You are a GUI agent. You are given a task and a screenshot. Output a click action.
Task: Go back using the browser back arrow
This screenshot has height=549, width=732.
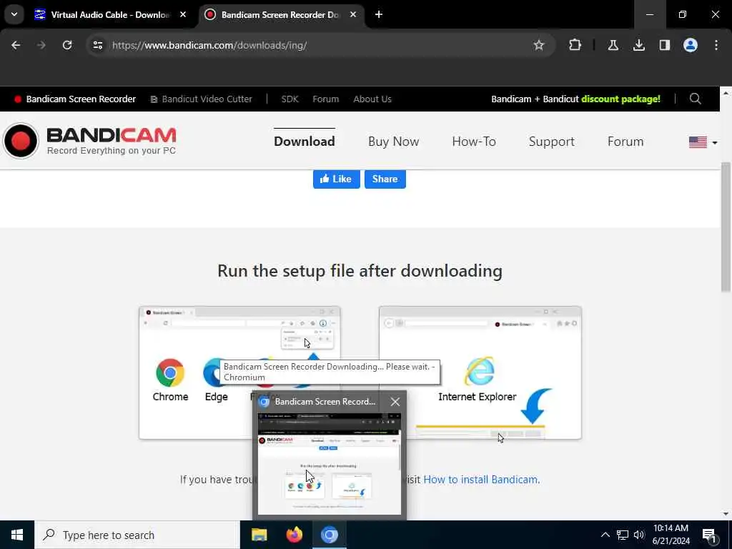[16, 45]
